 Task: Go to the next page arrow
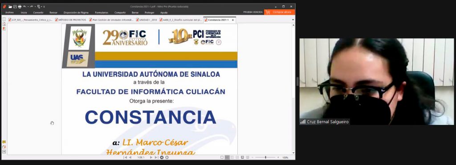pyautogui.click(x=151, y=157)
